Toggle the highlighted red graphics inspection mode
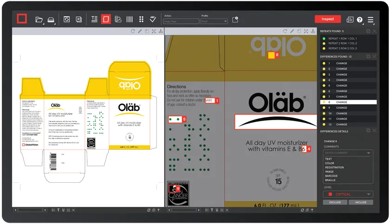This screenshot has width=390, height=224. click(106, 19)
